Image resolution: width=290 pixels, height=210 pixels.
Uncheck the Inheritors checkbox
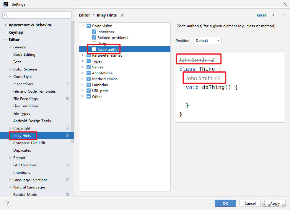coord(94,32)
